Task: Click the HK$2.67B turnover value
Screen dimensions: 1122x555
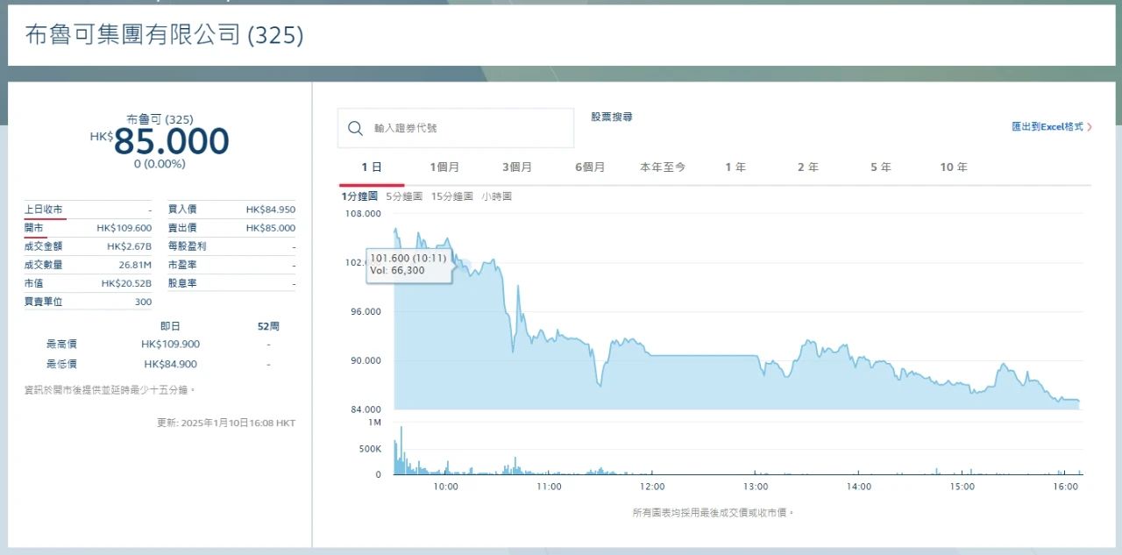Action: tap(129, 246)
